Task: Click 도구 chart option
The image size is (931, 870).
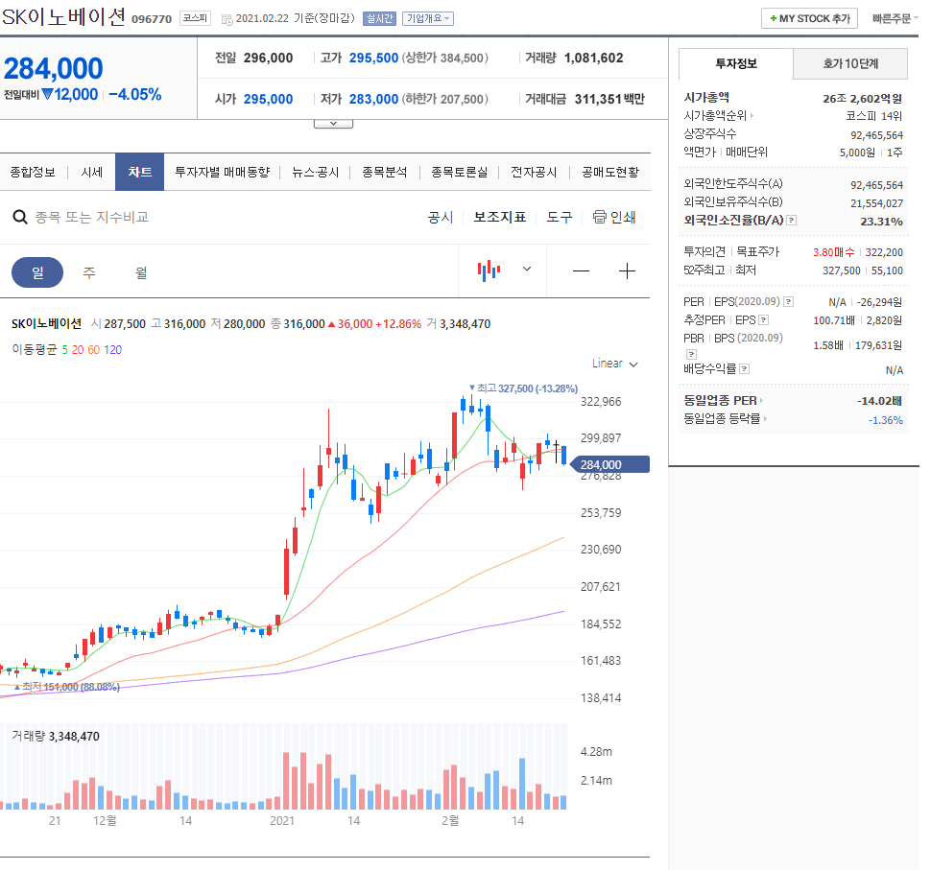Action: 560,217
